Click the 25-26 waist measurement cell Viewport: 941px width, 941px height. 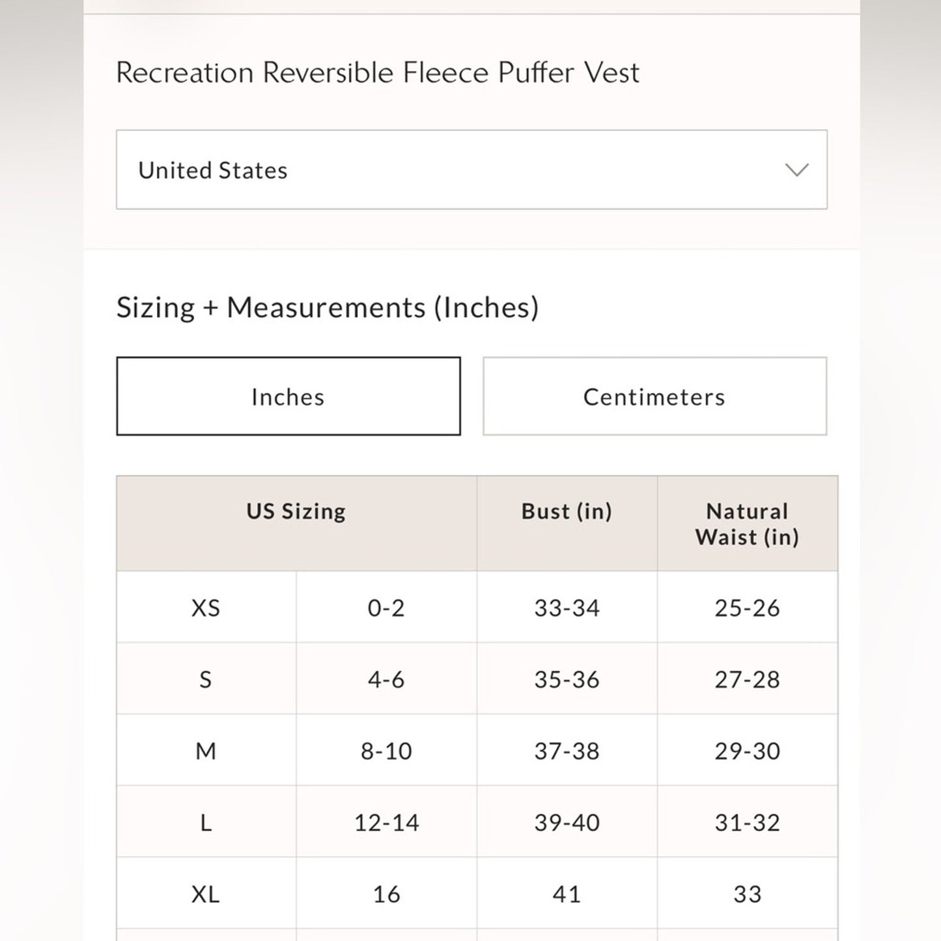(747, 608)
